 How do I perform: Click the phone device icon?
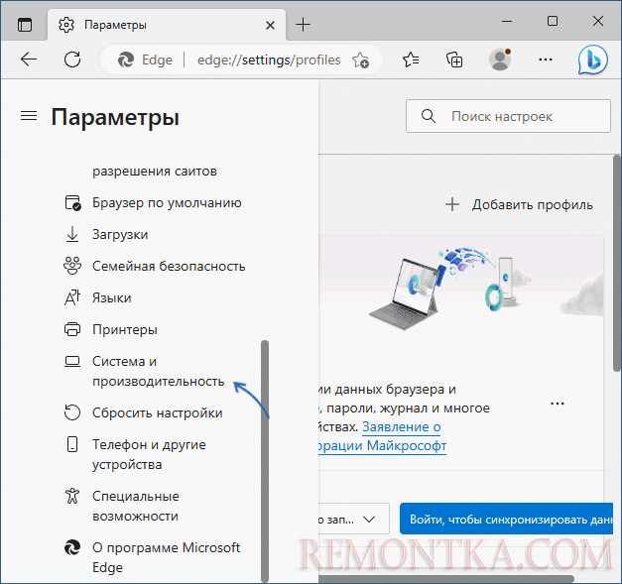coord(72,444)
